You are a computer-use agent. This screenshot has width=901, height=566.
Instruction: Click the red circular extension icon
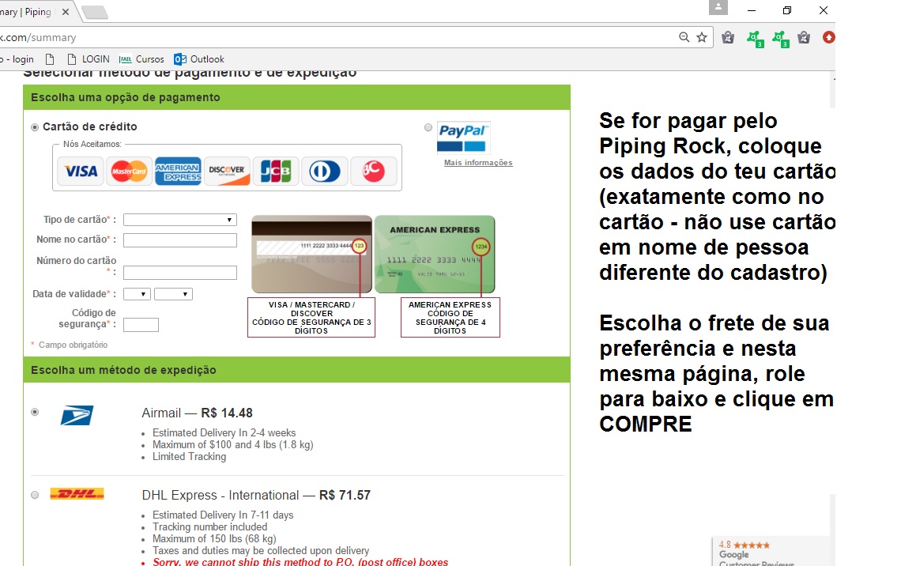(828, 37)
